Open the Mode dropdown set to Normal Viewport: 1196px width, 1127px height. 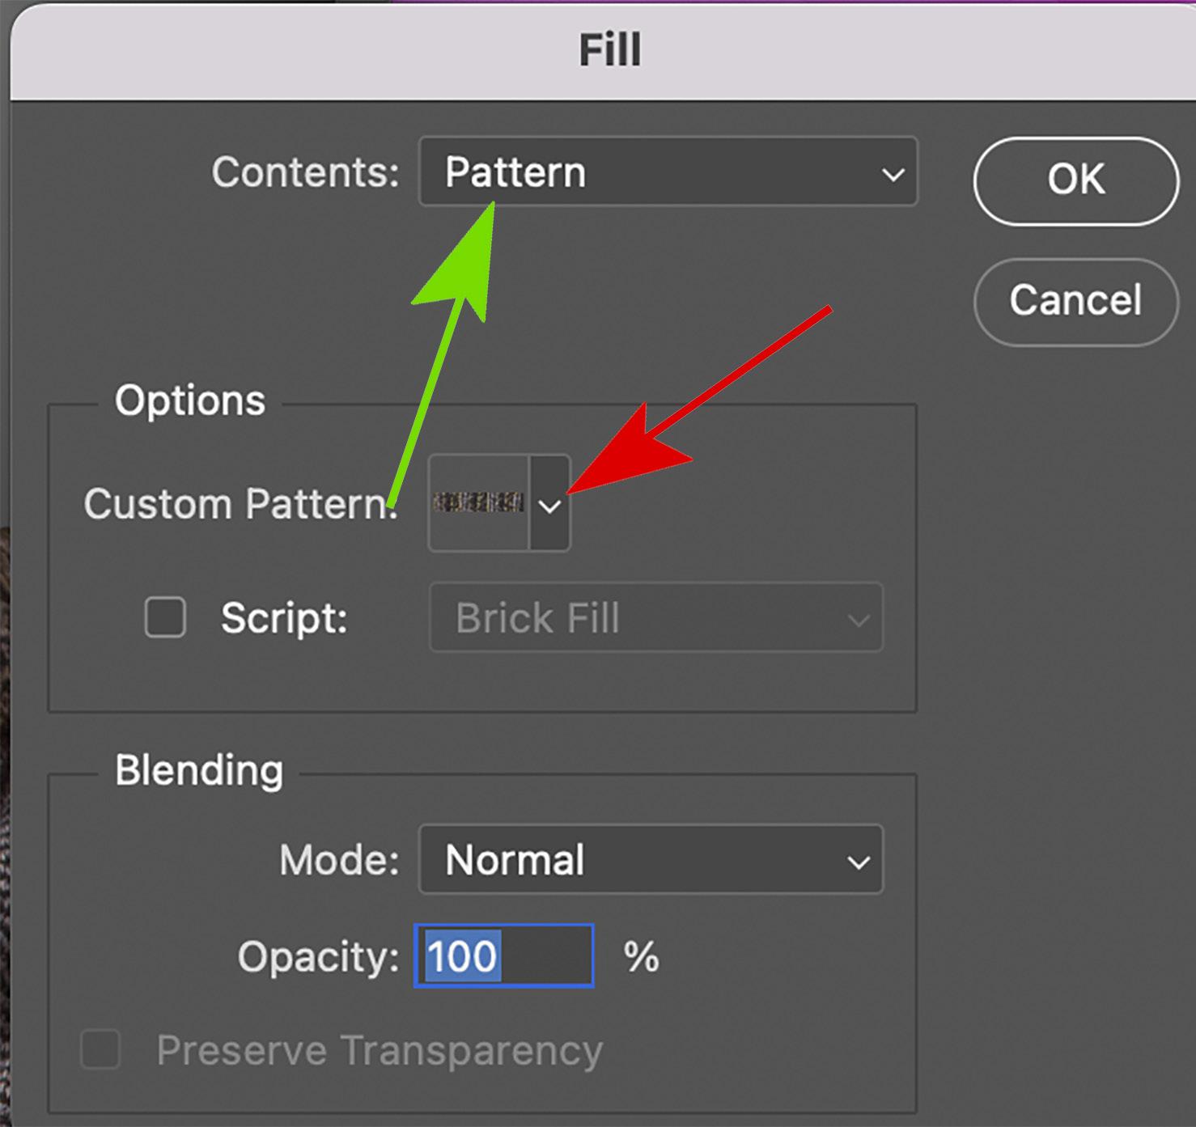pyautogui.click(x=651, y=859)
